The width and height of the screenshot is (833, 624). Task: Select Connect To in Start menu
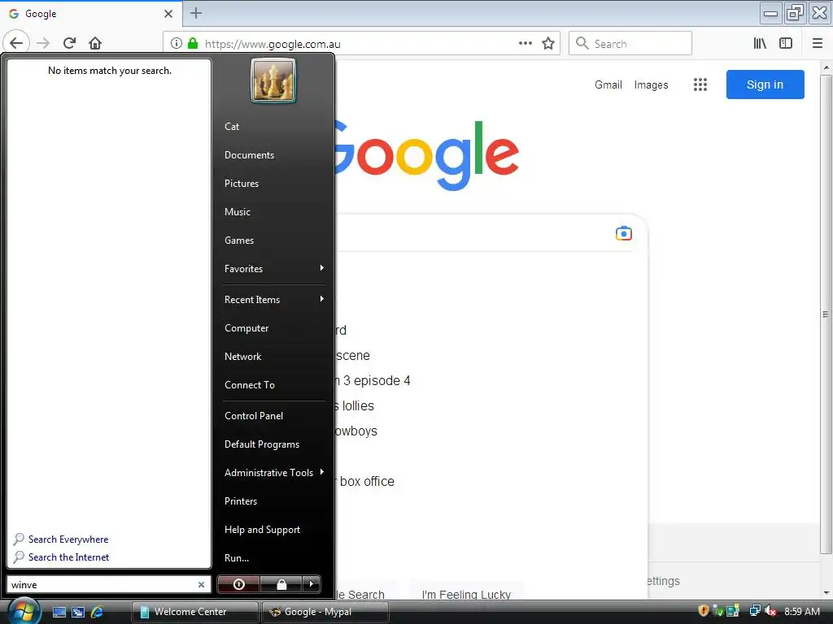[249, 384]
